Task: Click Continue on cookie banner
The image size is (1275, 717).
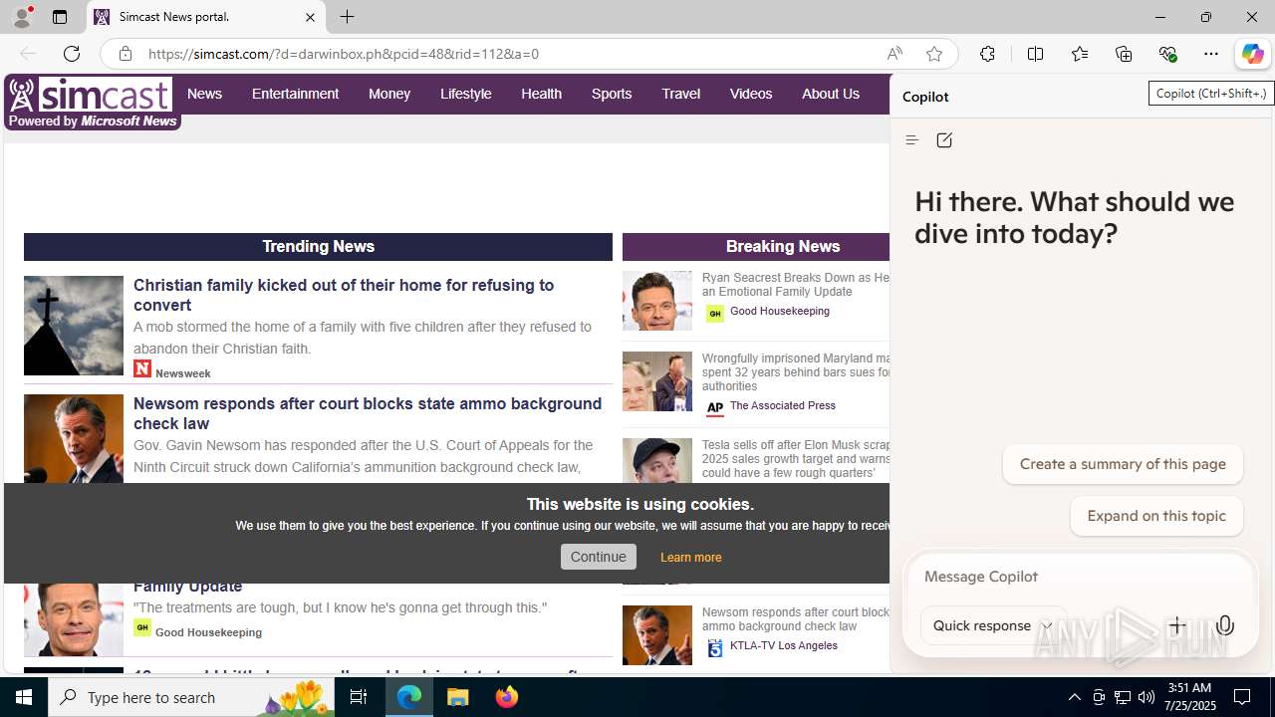Action: point(599,557)
